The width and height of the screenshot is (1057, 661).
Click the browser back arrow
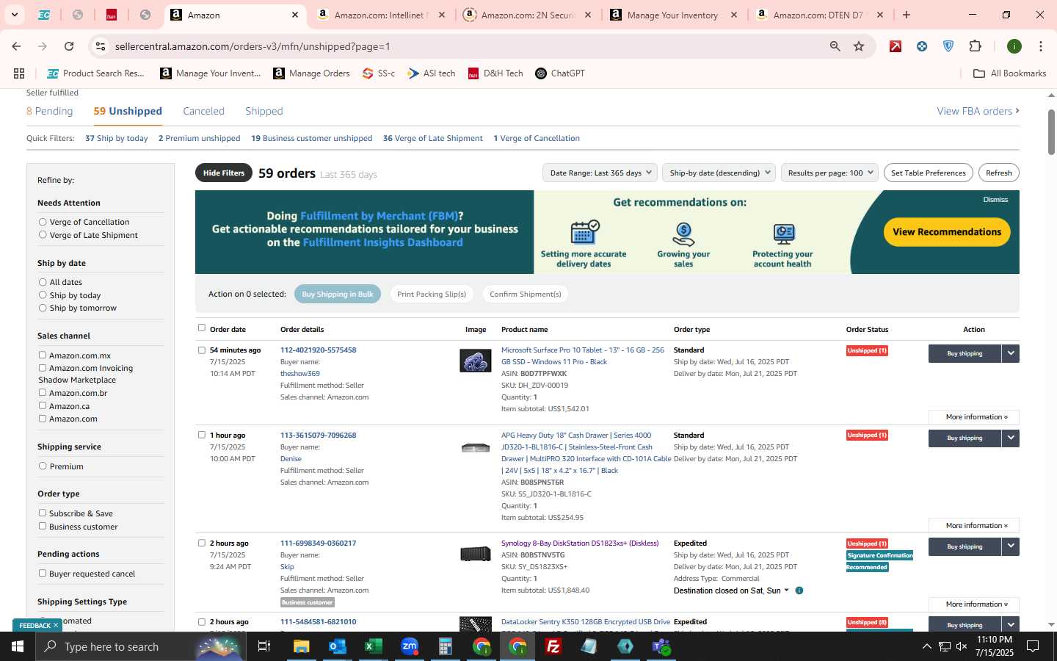coord(16,46)
